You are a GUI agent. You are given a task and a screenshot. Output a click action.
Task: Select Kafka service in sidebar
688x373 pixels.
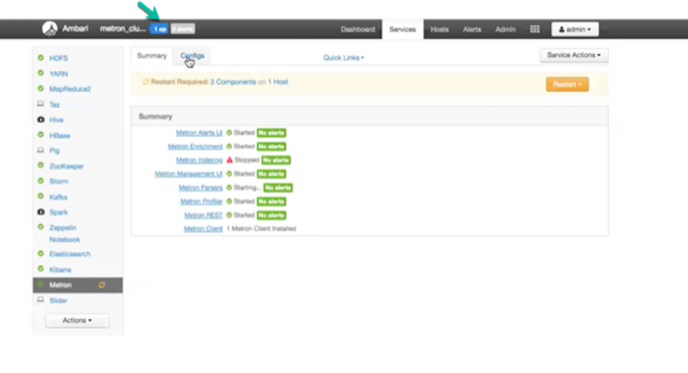coord(58,197)
